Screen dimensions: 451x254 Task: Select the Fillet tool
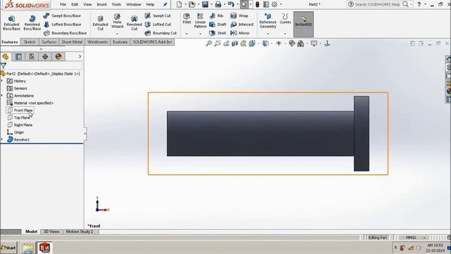click(x=186, y=18)
